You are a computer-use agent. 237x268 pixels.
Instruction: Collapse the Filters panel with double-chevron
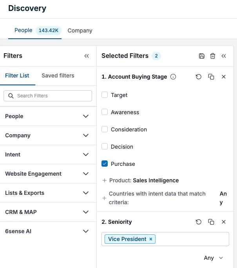pyautogui.click(x=87, y=56)
